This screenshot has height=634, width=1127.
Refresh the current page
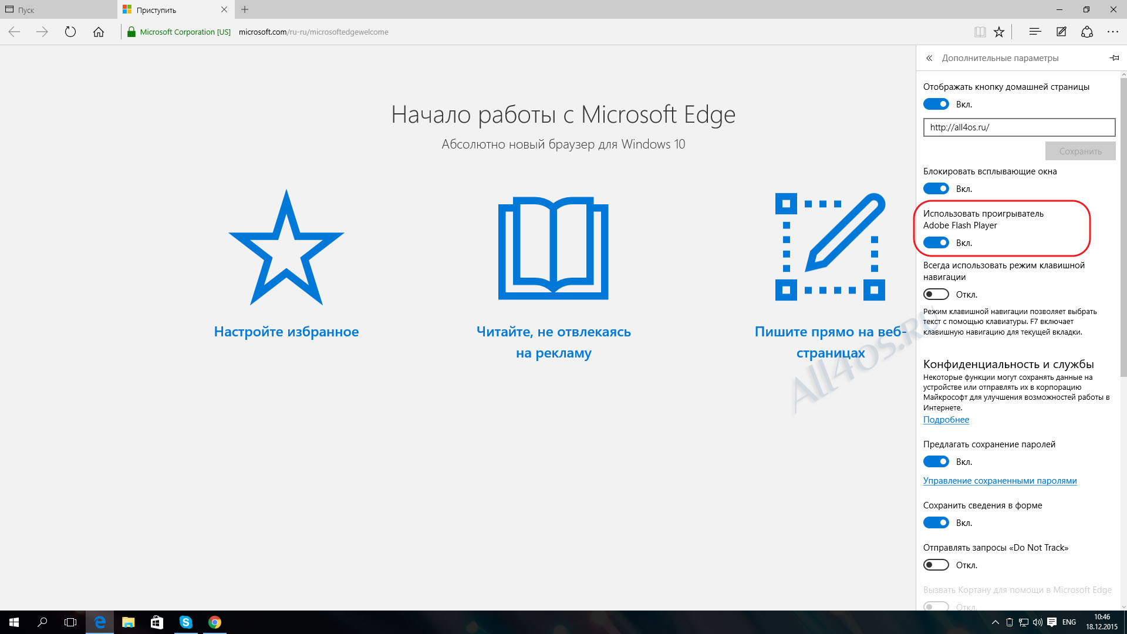click(x=70, y=32)
